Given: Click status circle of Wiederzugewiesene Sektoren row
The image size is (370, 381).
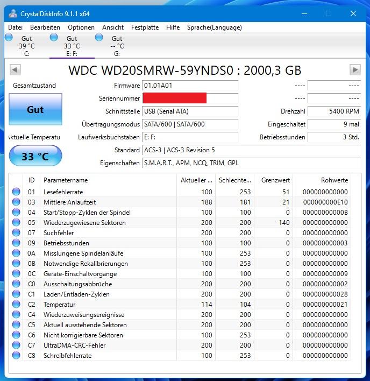Looking at the screenshot, I should (x=16, y=222).
